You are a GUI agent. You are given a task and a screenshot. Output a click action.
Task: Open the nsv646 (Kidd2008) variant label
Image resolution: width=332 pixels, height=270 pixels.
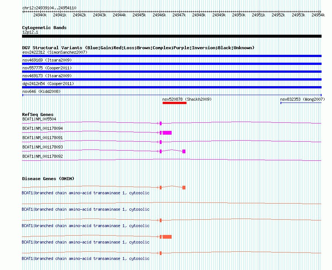click(41, 91)
